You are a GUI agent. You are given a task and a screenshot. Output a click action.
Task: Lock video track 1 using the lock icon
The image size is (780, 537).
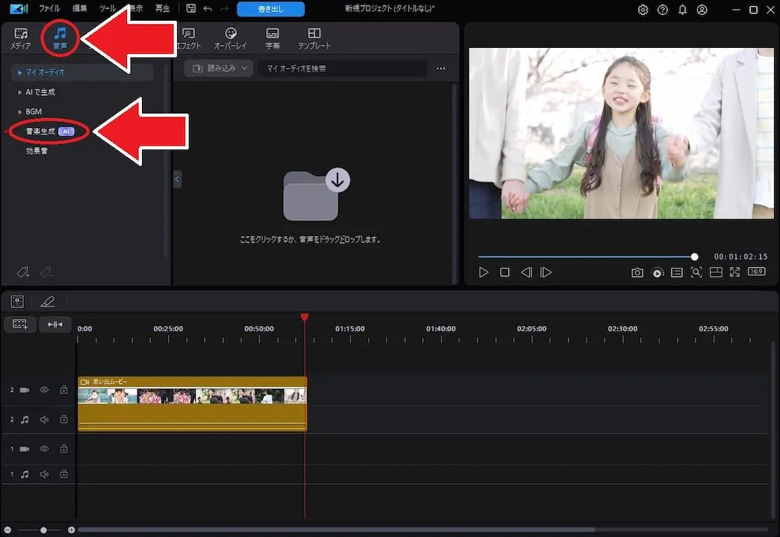click(x=64, y=448)
